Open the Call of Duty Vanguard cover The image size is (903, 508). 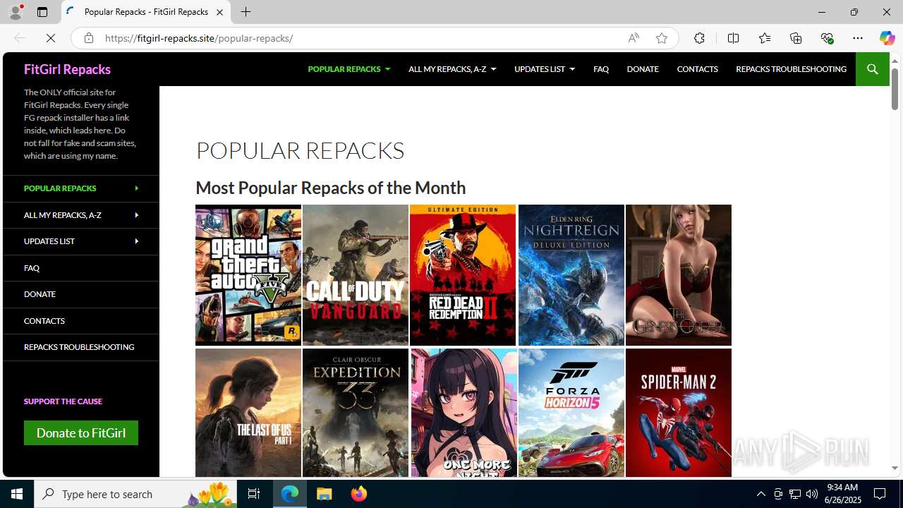[x=356, y=275]
